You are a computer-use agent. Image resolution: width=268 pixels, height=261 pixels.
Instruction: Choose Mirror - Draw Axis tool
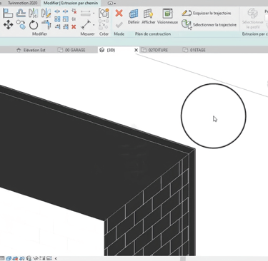click(x=46, y=13)
